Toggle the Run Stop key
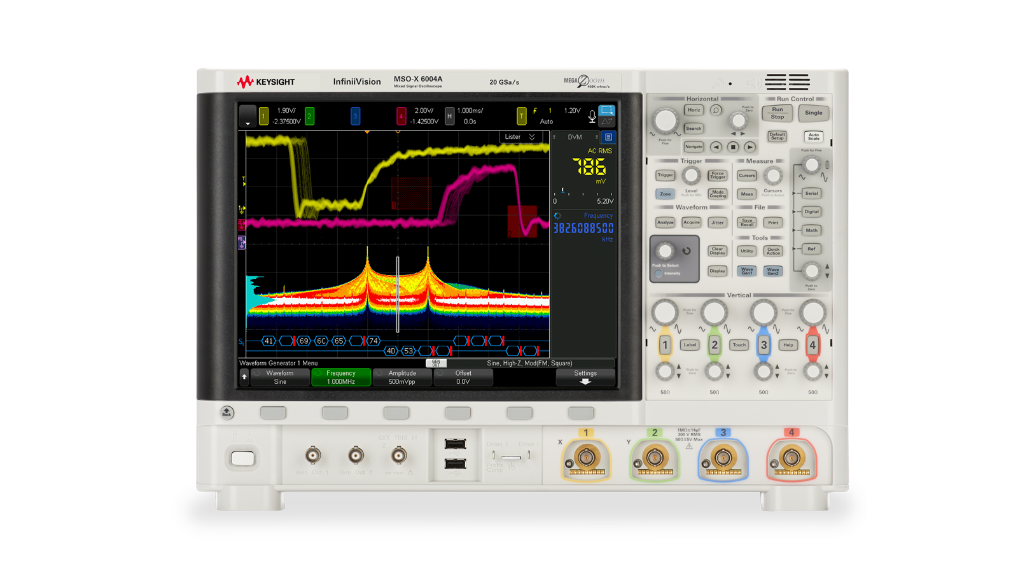Screen dimensions: 1018x573 (777, 113)
